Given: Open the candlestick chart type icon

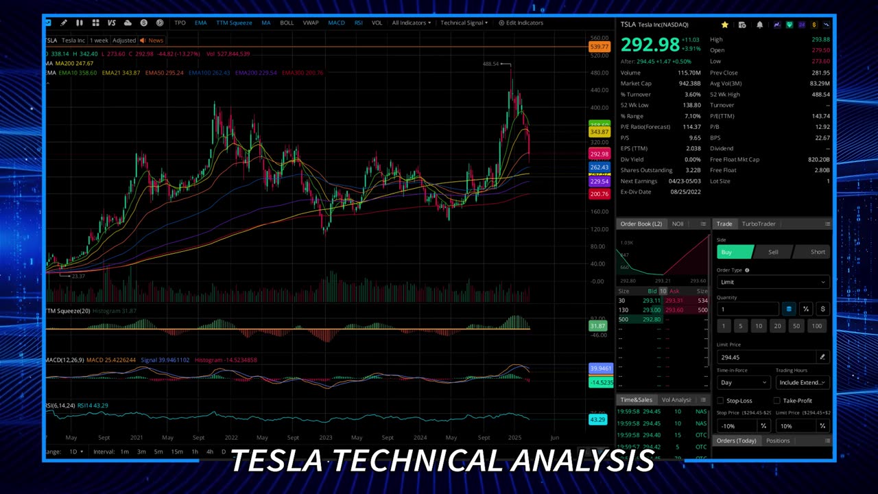Looking at the screenshot, I should click(80, 23).
